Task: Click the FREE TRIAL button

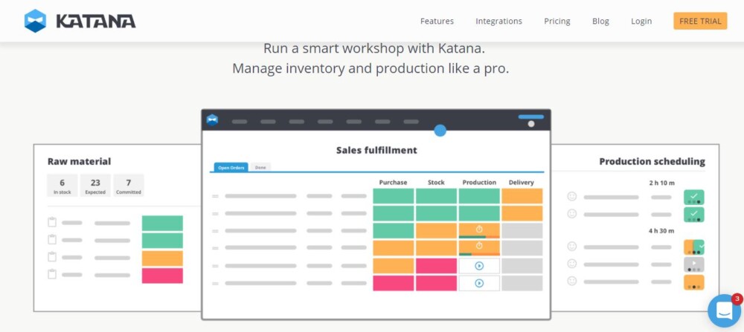Action: 700,21
